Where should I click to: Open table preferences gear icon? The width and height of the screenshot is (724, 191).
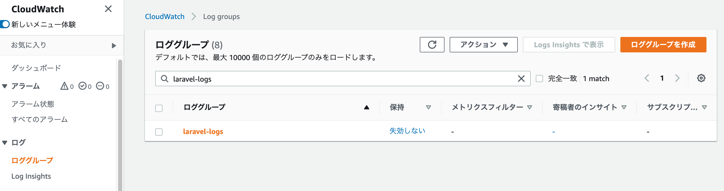[701, 78]
